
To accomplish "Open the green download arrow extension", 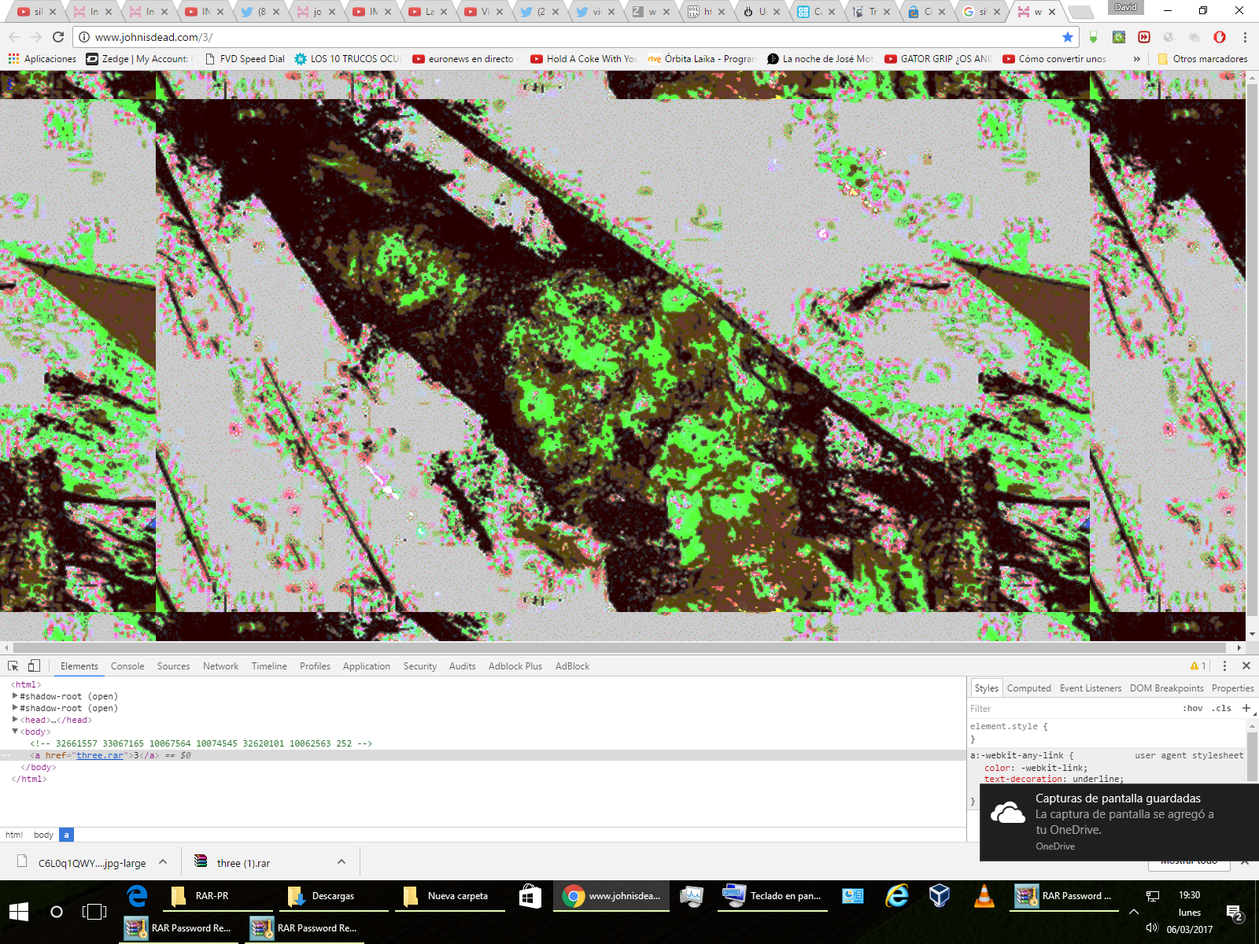I will 1093,37.
